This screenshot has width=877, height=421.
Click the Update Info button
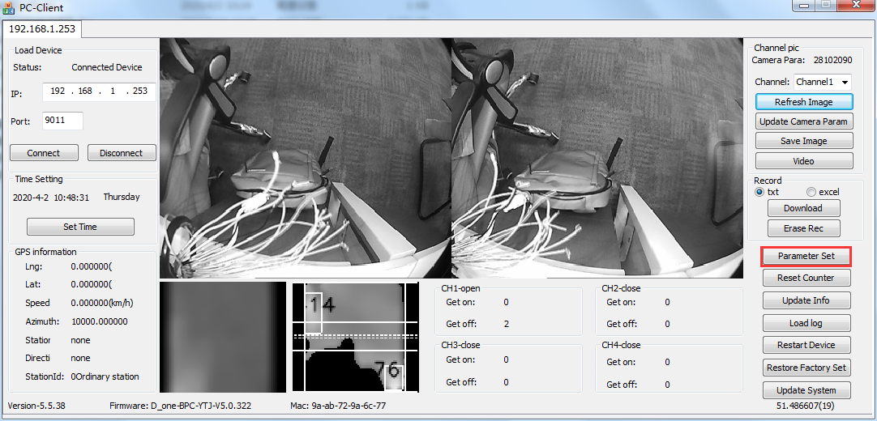coord(806,300)
